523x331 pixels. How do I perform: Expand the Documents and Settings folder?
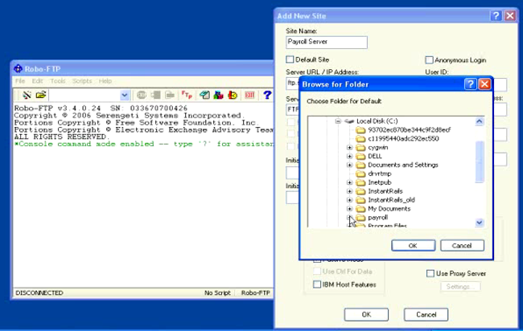349,165
